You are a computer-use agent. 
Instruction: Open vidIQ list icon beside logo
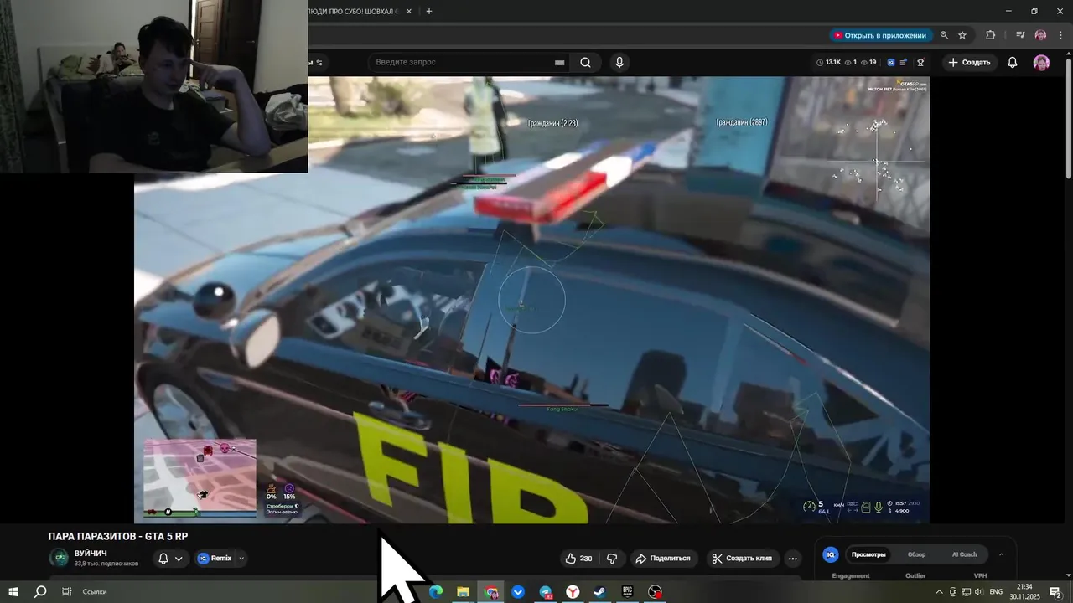[x=903, y=62]
